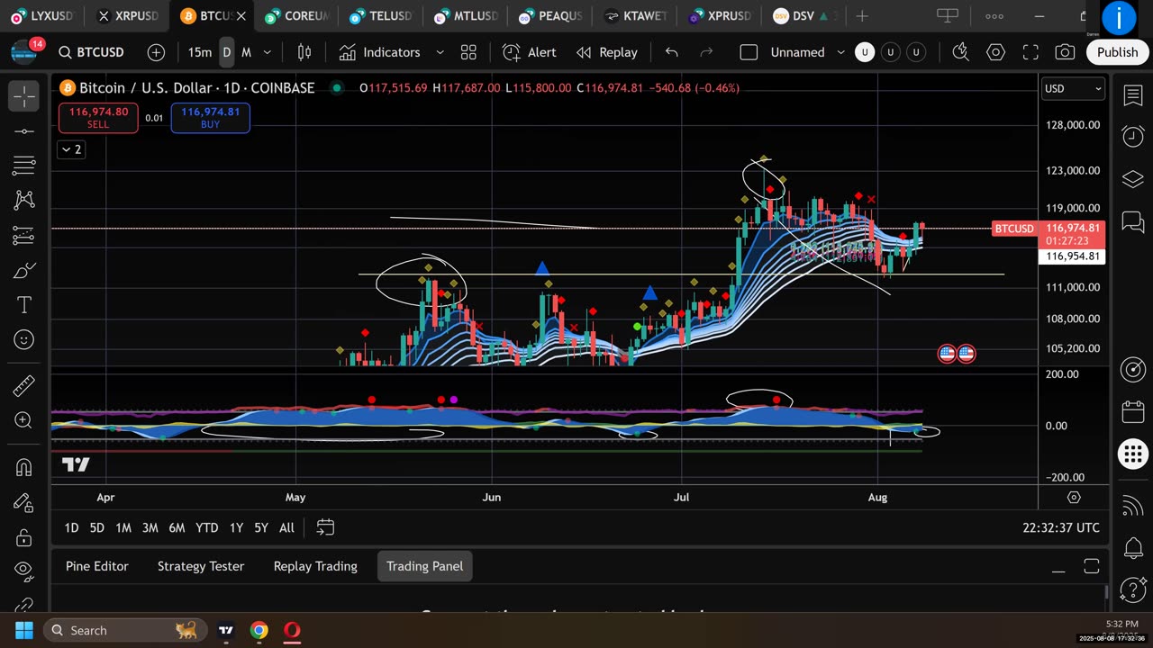Viewport: 1153px width, 648px height.
Task: Open the USD currency dropdown
Action: coord(1072,88)
